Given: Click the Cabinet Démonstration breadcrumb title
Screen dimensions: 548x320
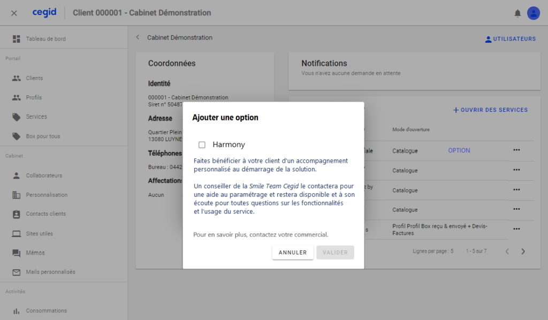Looking at the screenshot, I should tap(180, 37).
